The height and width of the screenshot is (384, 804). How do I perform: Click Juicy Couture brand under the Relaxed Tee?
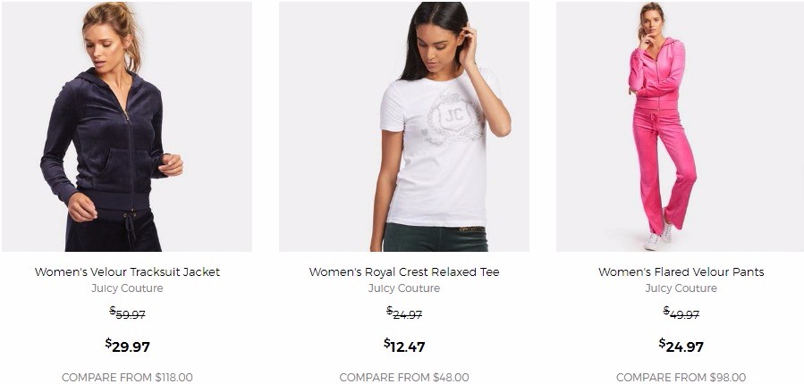pos(404,288)
